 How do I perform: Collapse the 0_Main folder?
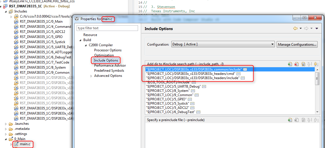click(x=6, y=139)
